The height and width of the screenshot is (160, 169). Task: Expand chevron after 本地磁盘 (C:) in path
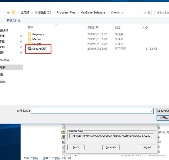[x=54, y=13]
